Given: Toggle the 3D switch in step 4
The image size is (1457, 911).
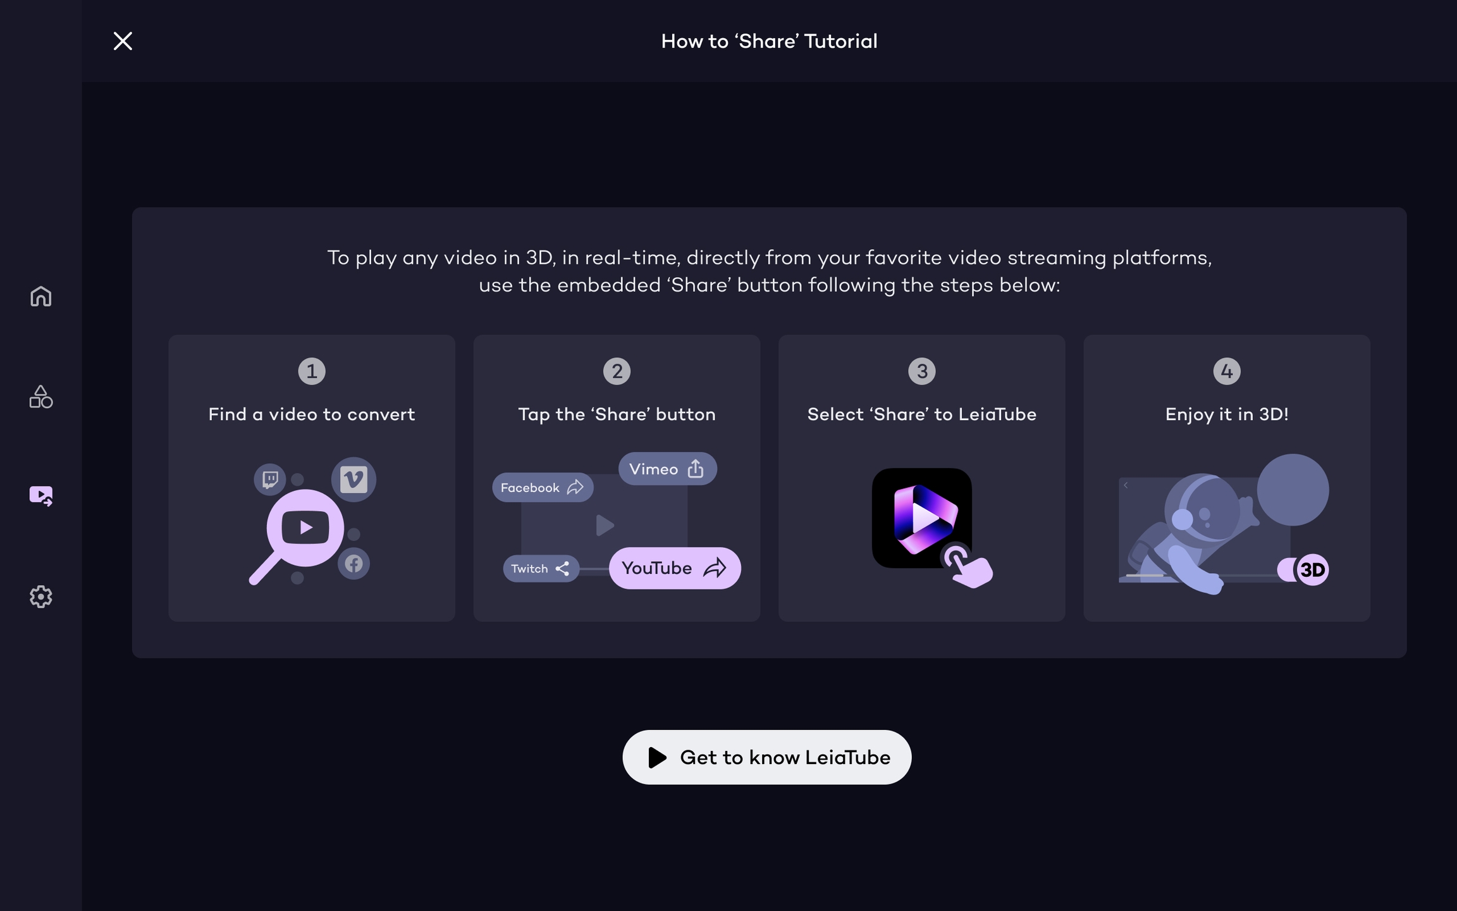Looking at the screenshot, I should point(1303,569).
